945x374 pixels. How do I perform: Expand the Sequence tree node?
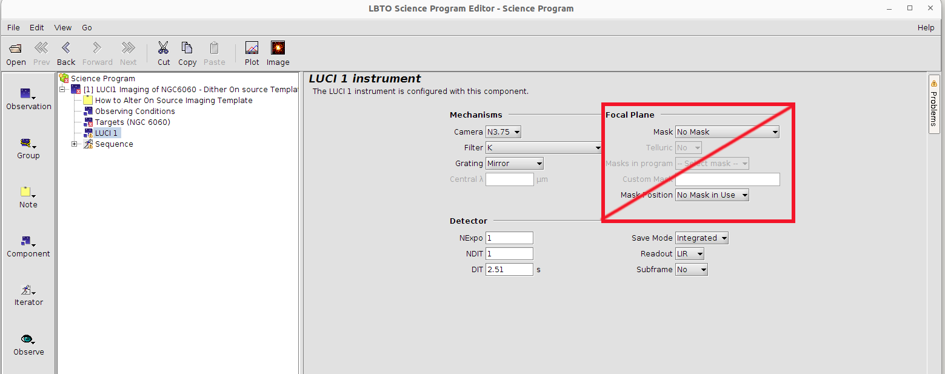[75, 144]
